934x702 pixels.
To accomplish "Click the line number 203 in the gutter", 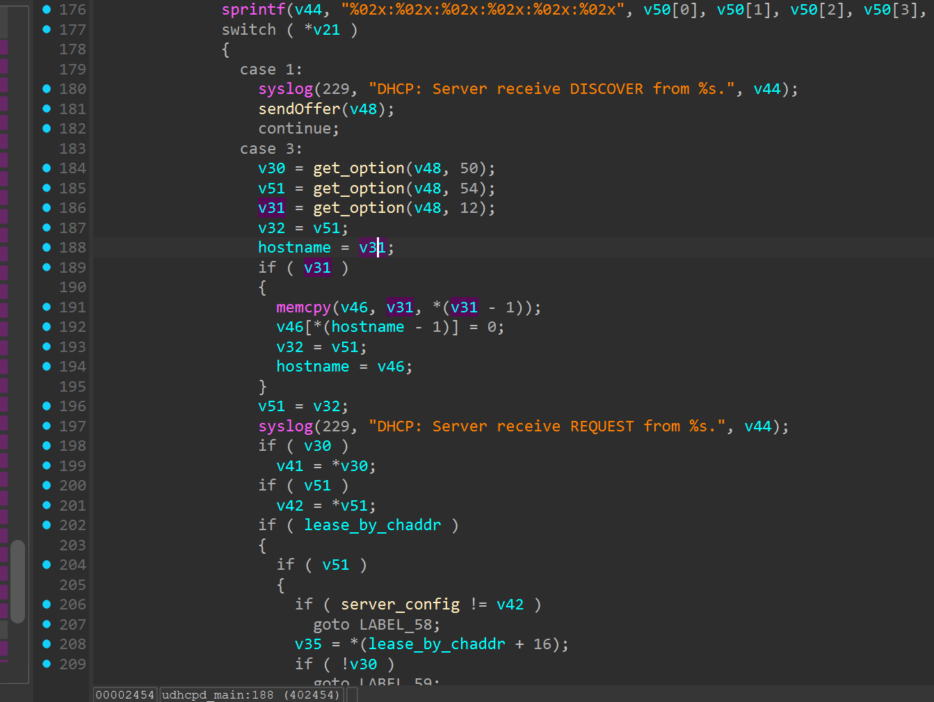I will click(x=73, y=545).
